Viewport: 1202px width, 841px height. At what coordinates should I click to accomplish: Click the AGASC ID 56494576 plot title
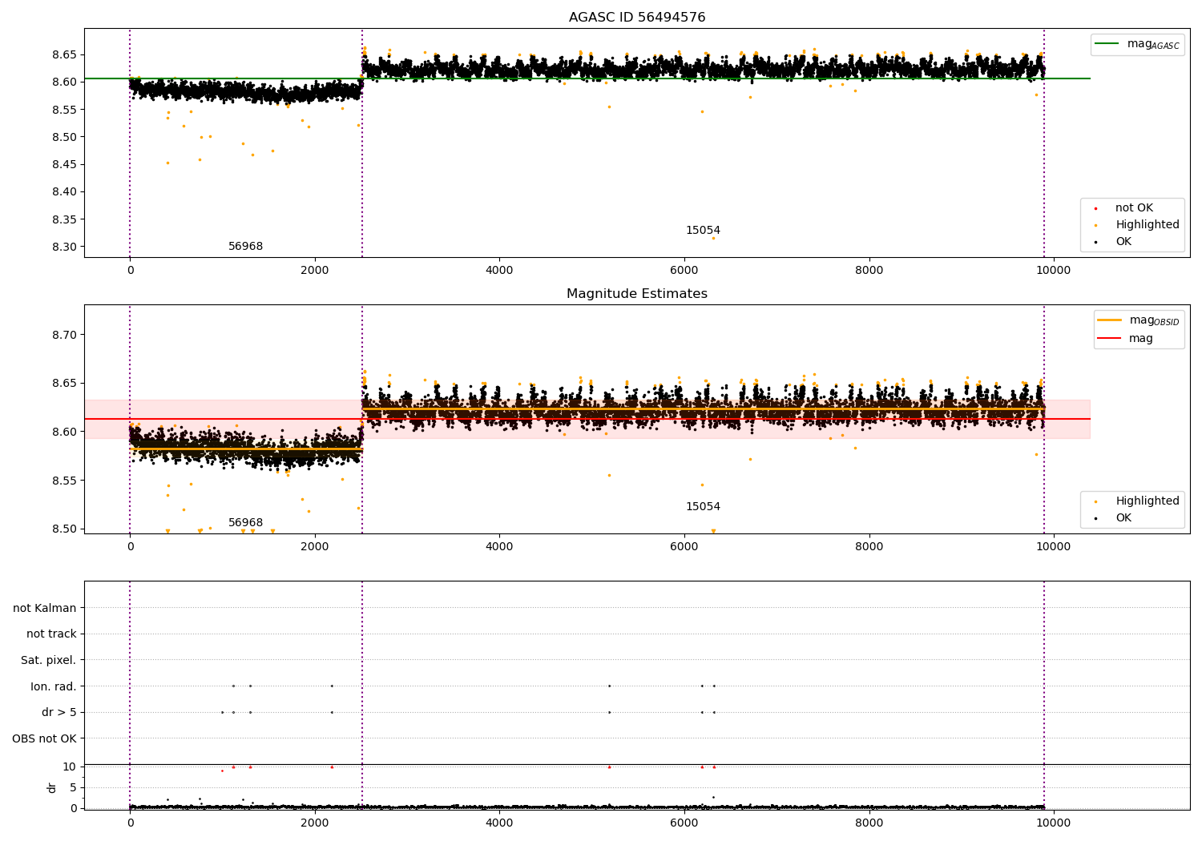(637, 18)
